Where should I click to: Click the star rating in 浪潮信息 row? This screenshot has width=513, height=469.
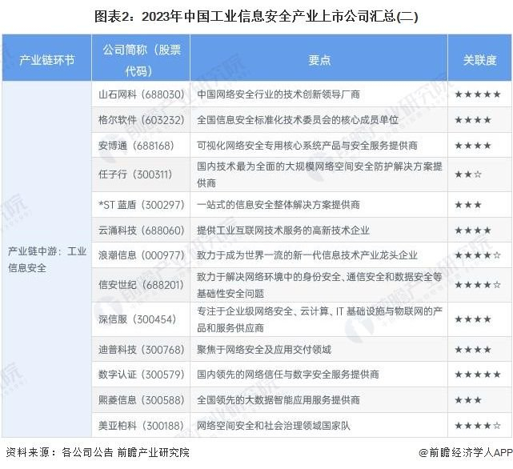(478, 255)
